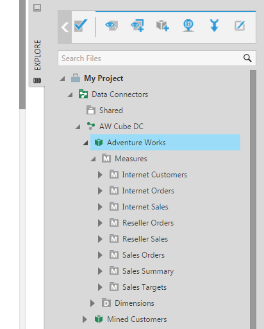Select the Mined Customers tree item
Viewport: 264px width, 329px height.
[x=137, y=319]
